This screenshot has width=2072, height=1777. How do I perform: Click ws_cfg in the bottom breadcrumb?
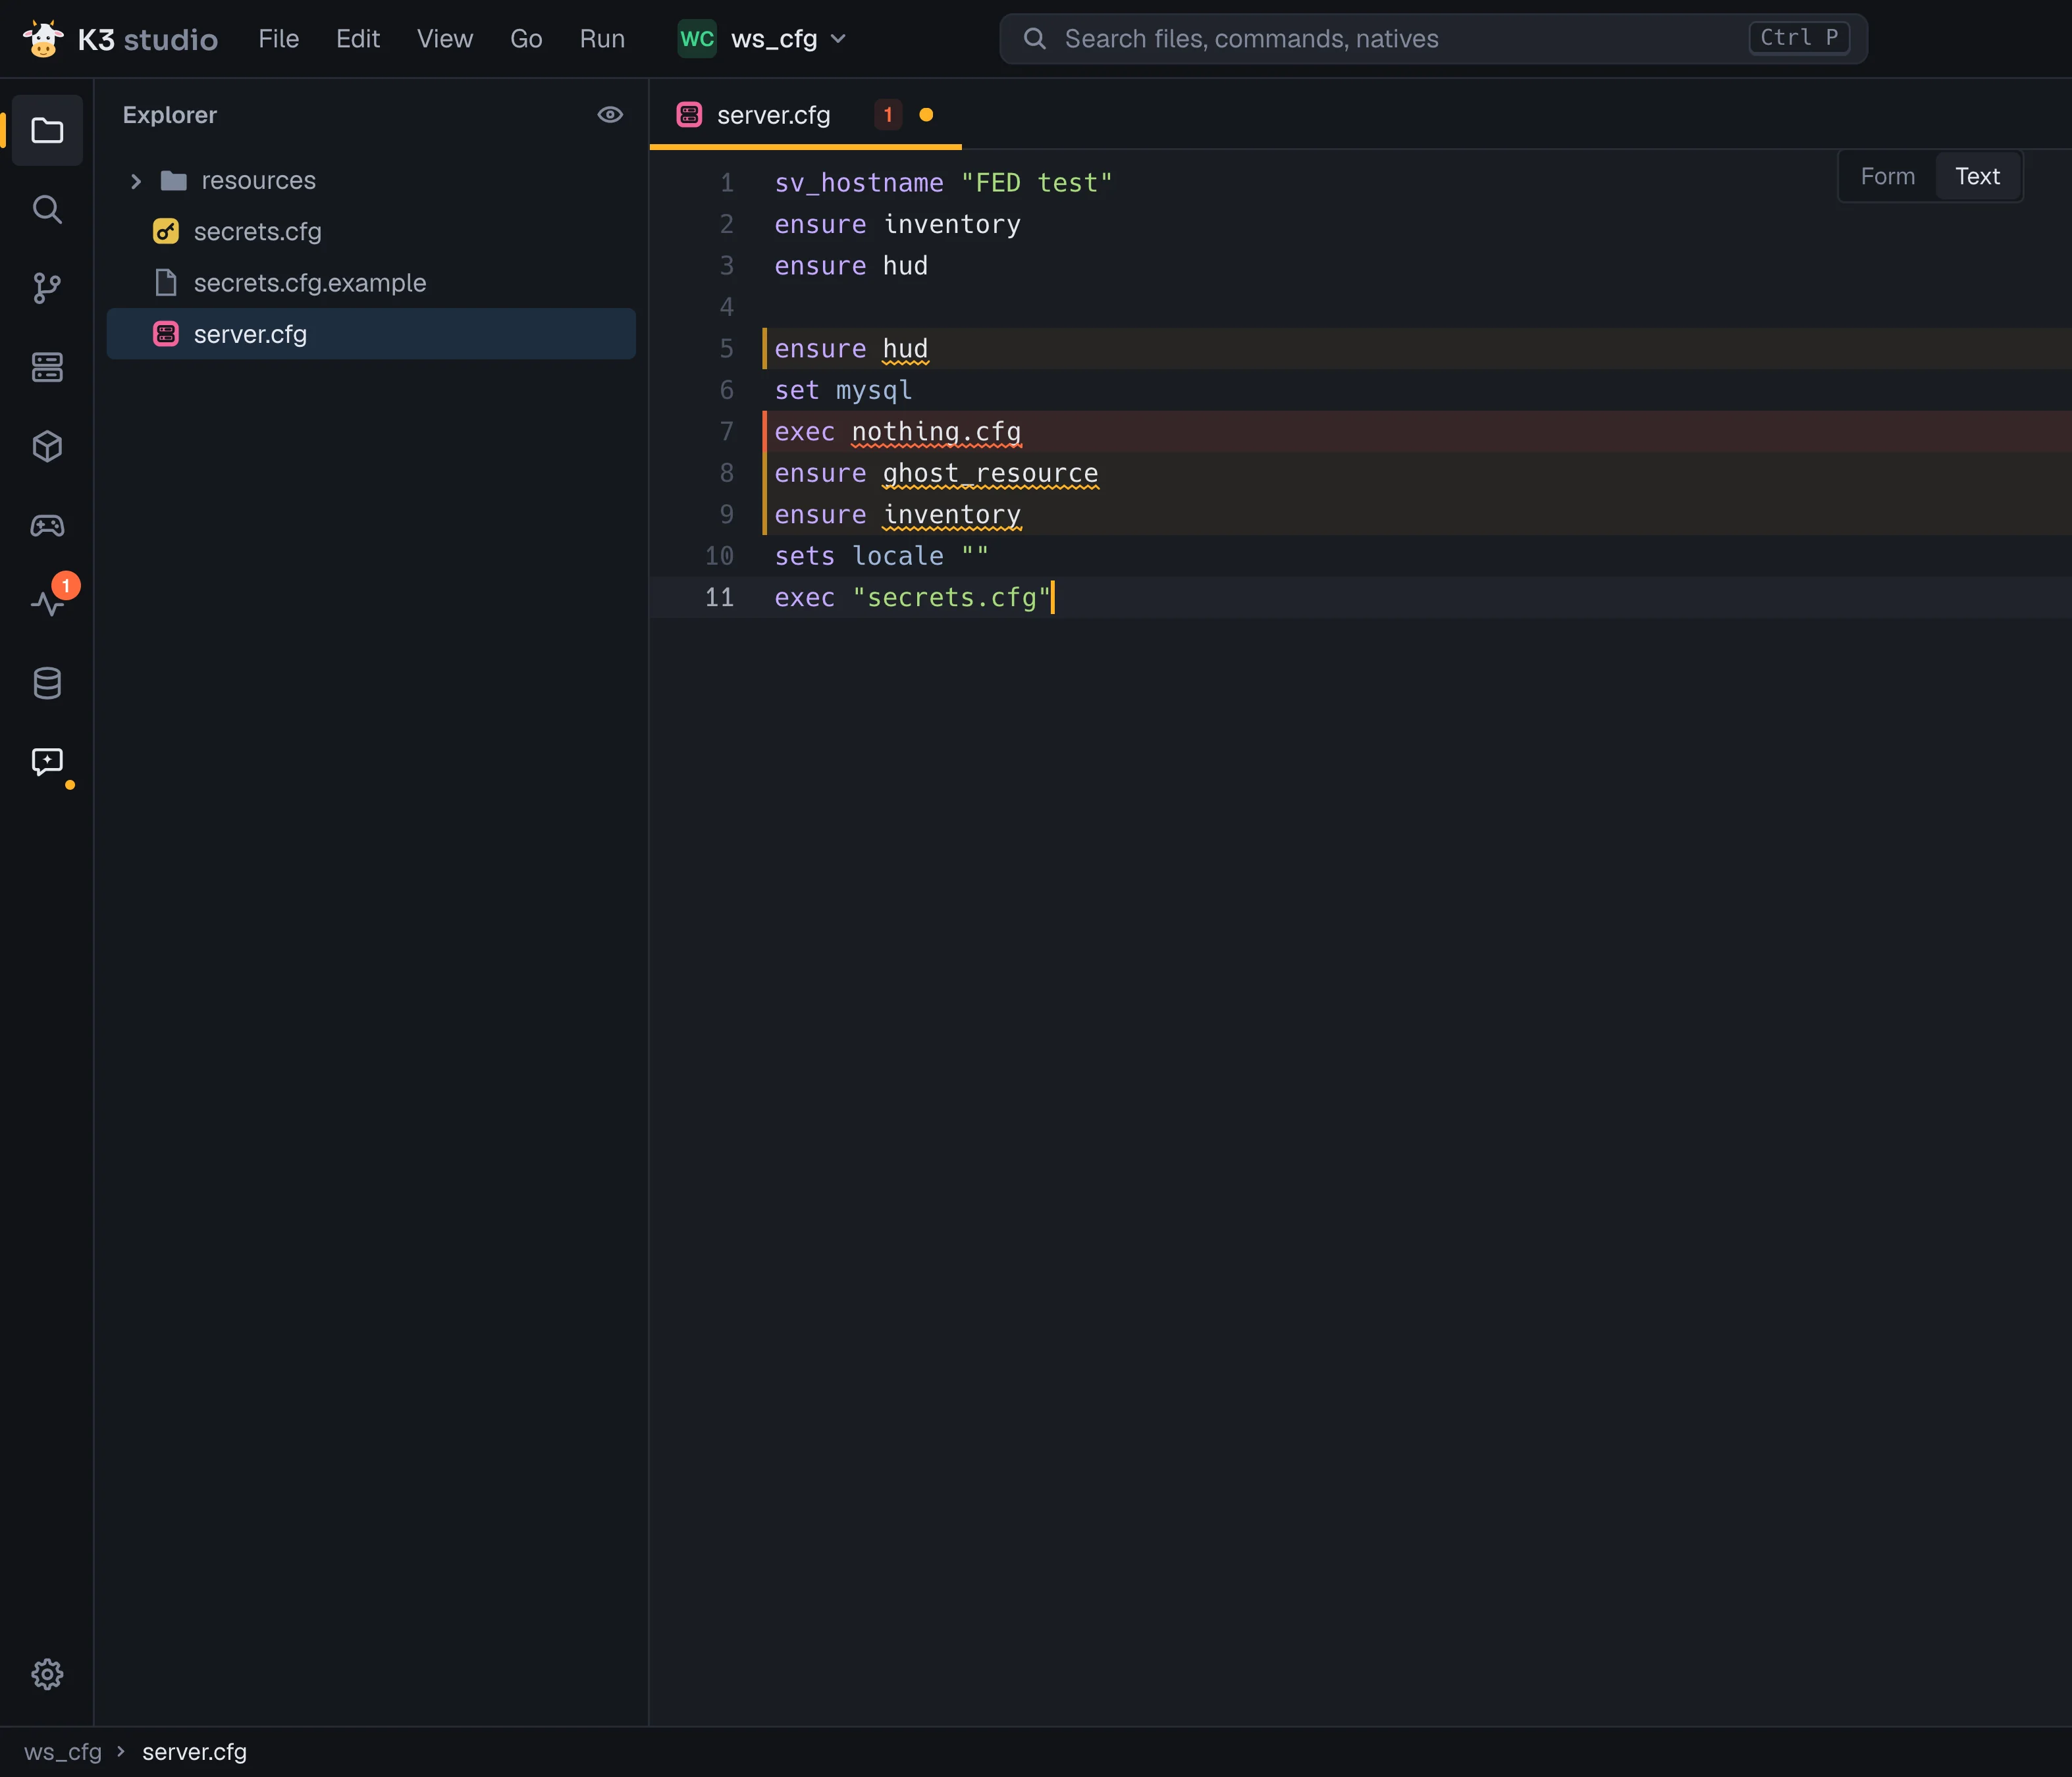pyautogui.click(x=63, y=1752)
